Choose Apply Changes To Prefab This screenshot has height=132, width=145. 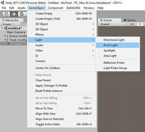coord(62,86)
